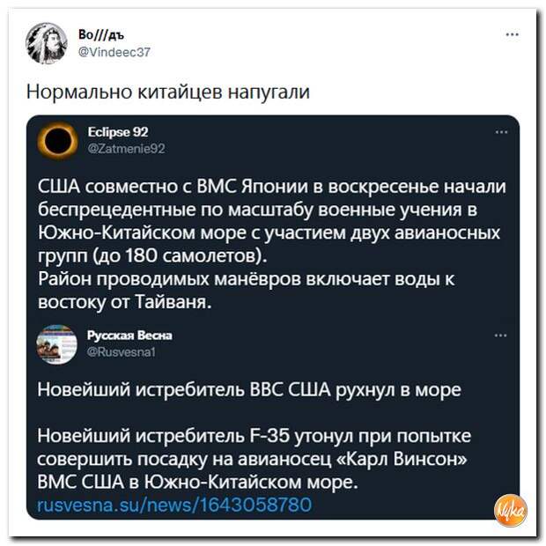Open the Русская Весна avatar thumbnail
The height and width of the screenshot is (546, 546).
point(57,343)
